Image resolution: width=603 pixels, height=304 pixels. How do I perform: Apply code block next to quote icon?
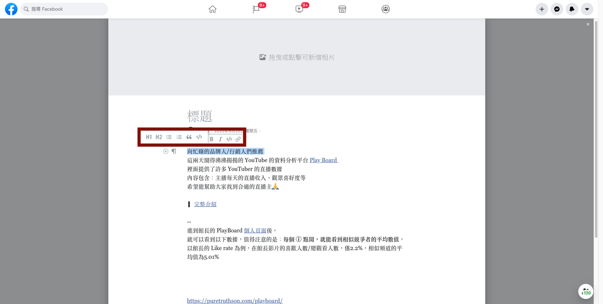(199, 137)
